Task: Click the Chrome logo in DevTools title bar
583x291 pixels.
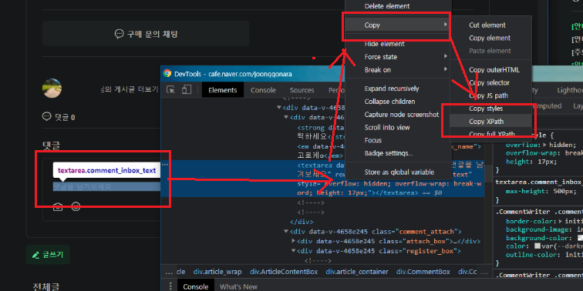Action: 167,73
